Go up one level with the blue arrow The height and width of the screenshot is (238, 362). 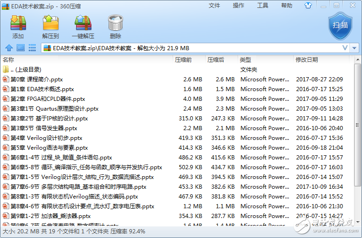(x=8, y=48)
